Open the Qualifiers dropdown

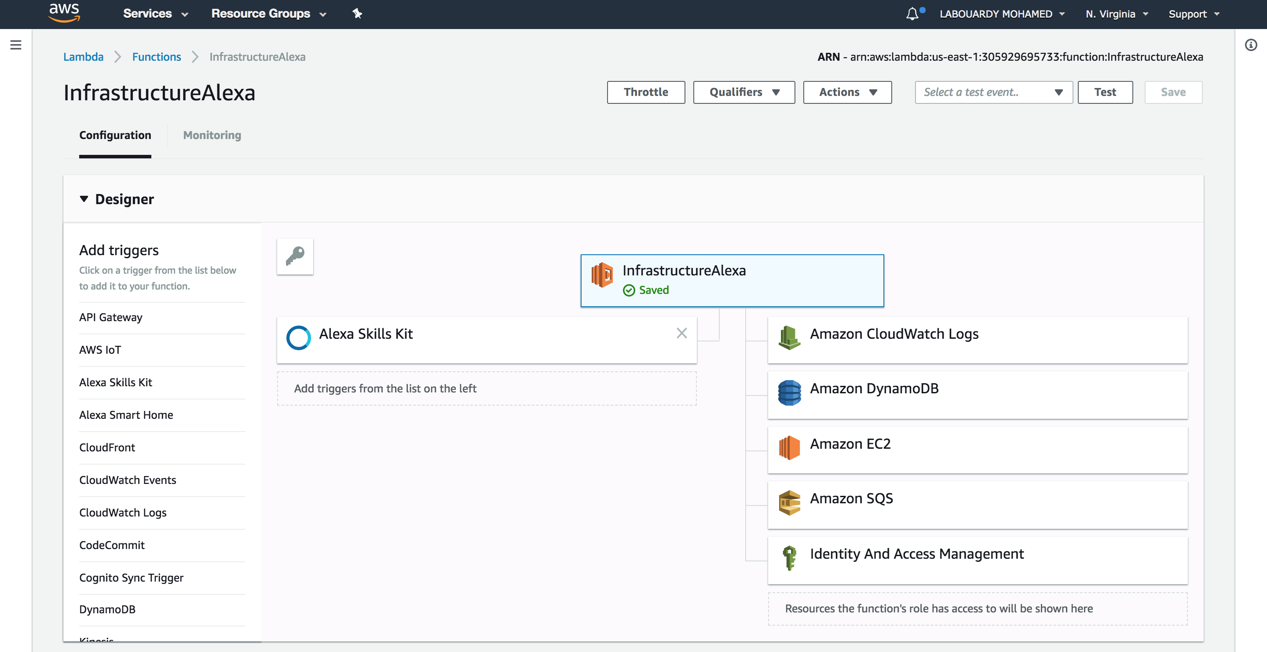coord(743,92)
